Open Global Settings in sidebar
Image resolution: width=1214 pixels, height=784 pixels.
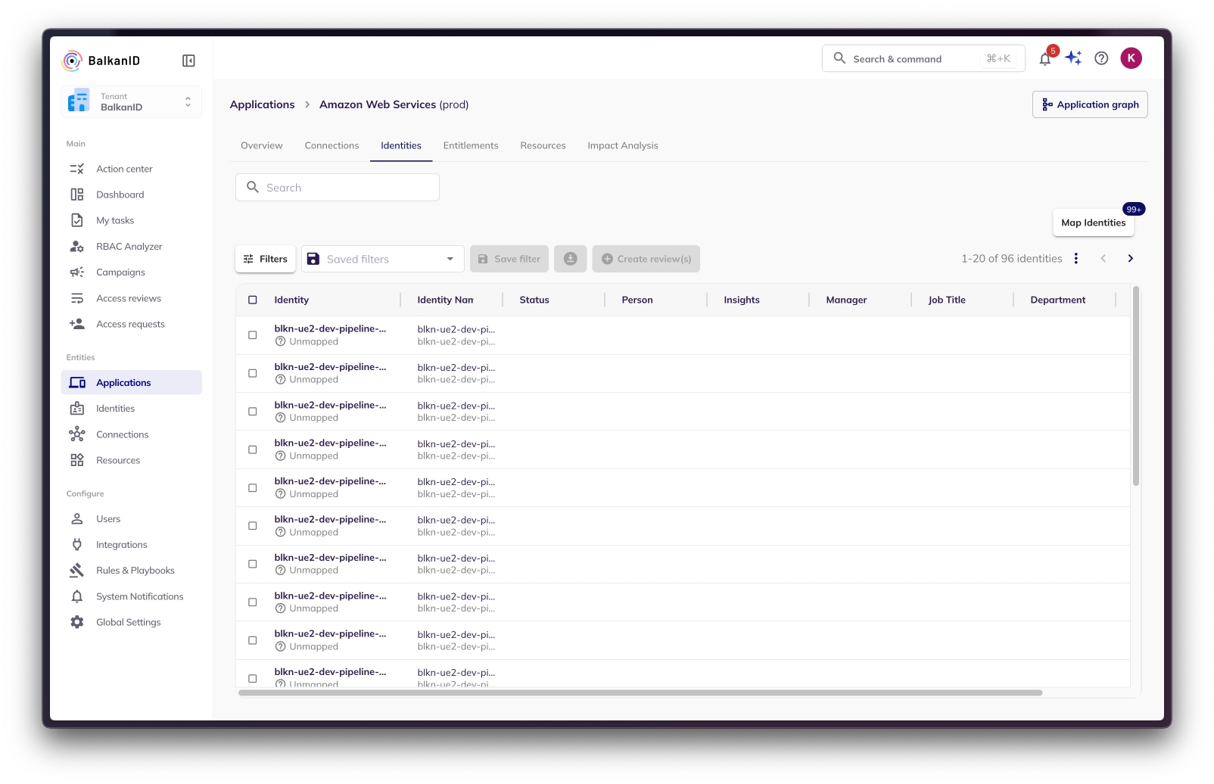point(131,622)
